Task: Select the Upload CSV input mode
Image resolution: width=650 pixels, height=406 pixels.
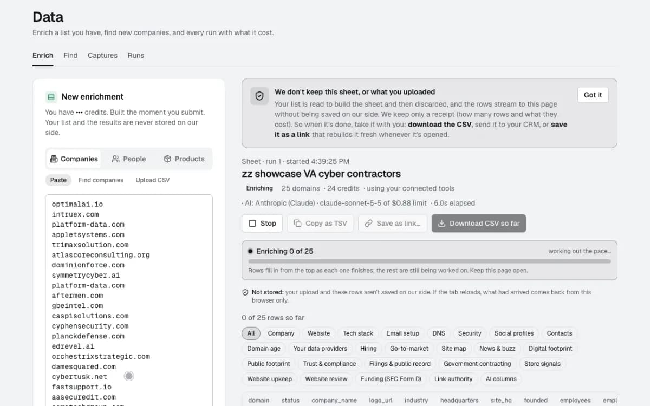Action: coord(153,180)
